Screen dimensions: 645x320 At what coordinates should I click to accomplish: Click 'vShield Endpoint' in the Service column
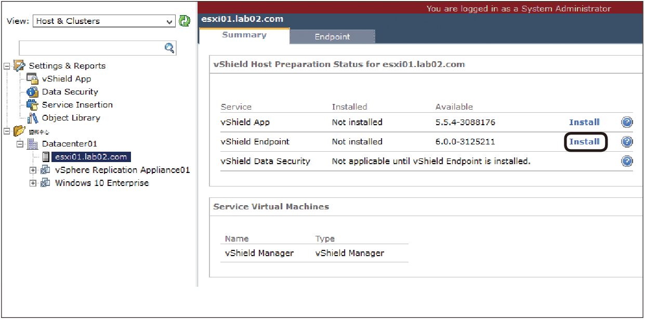point(255,142)
